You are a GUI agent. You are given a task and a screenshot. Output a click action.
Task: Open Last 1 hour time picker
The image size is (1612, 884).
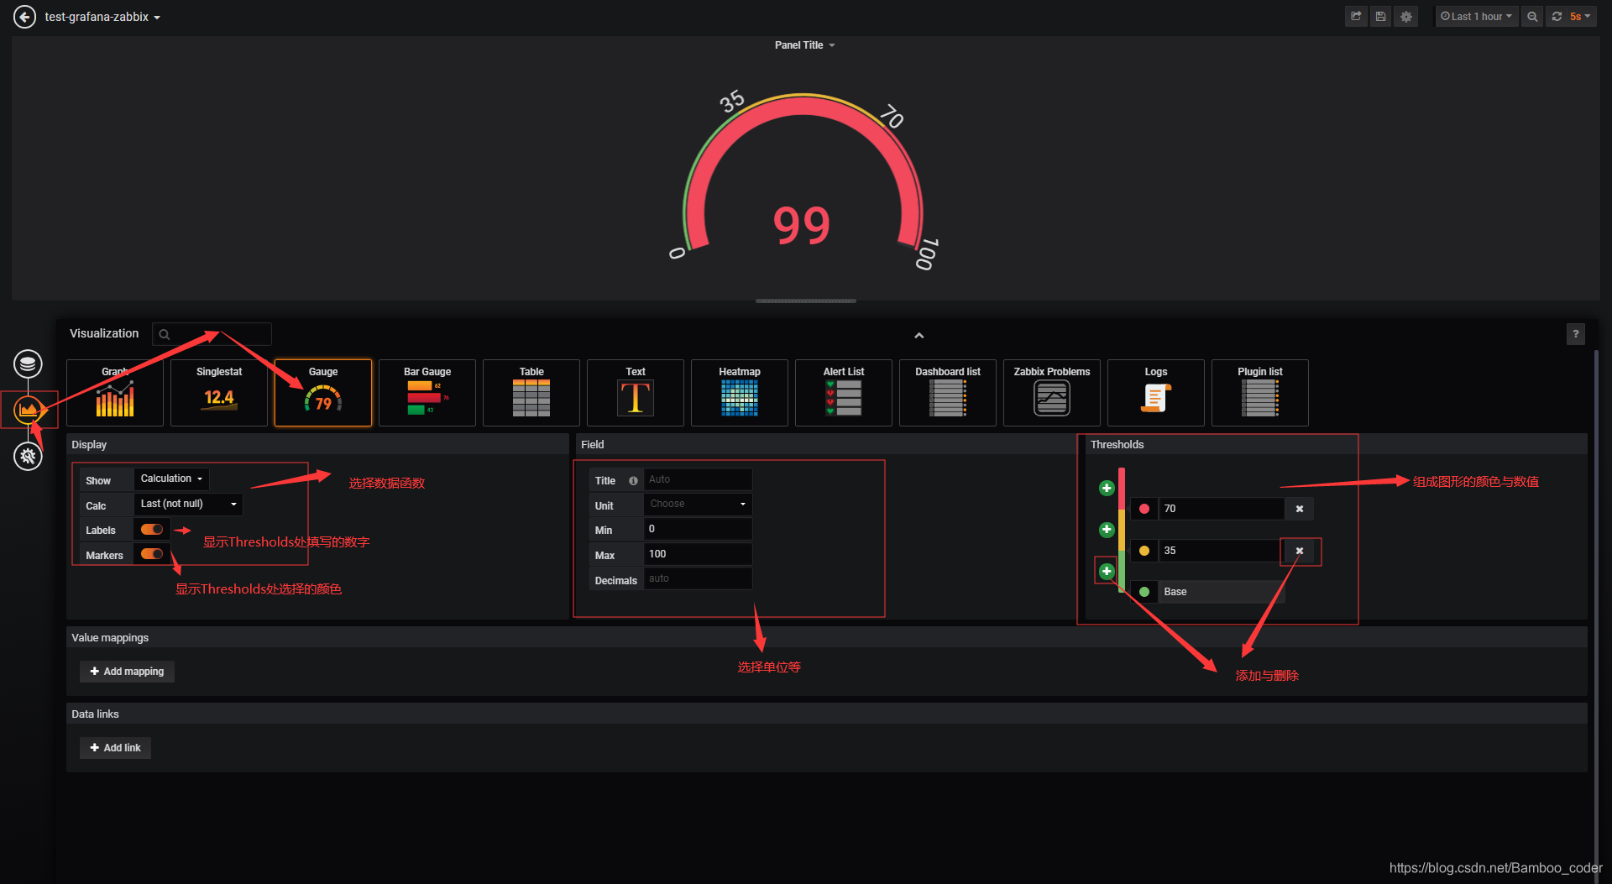(x=1476, y=17)
